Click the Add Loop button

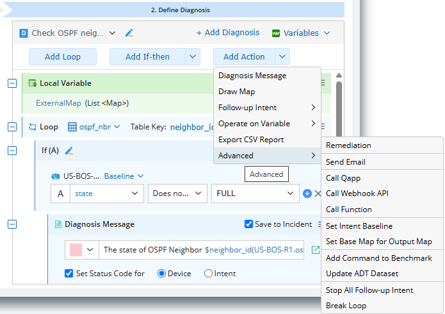click(x=63, y=56)
